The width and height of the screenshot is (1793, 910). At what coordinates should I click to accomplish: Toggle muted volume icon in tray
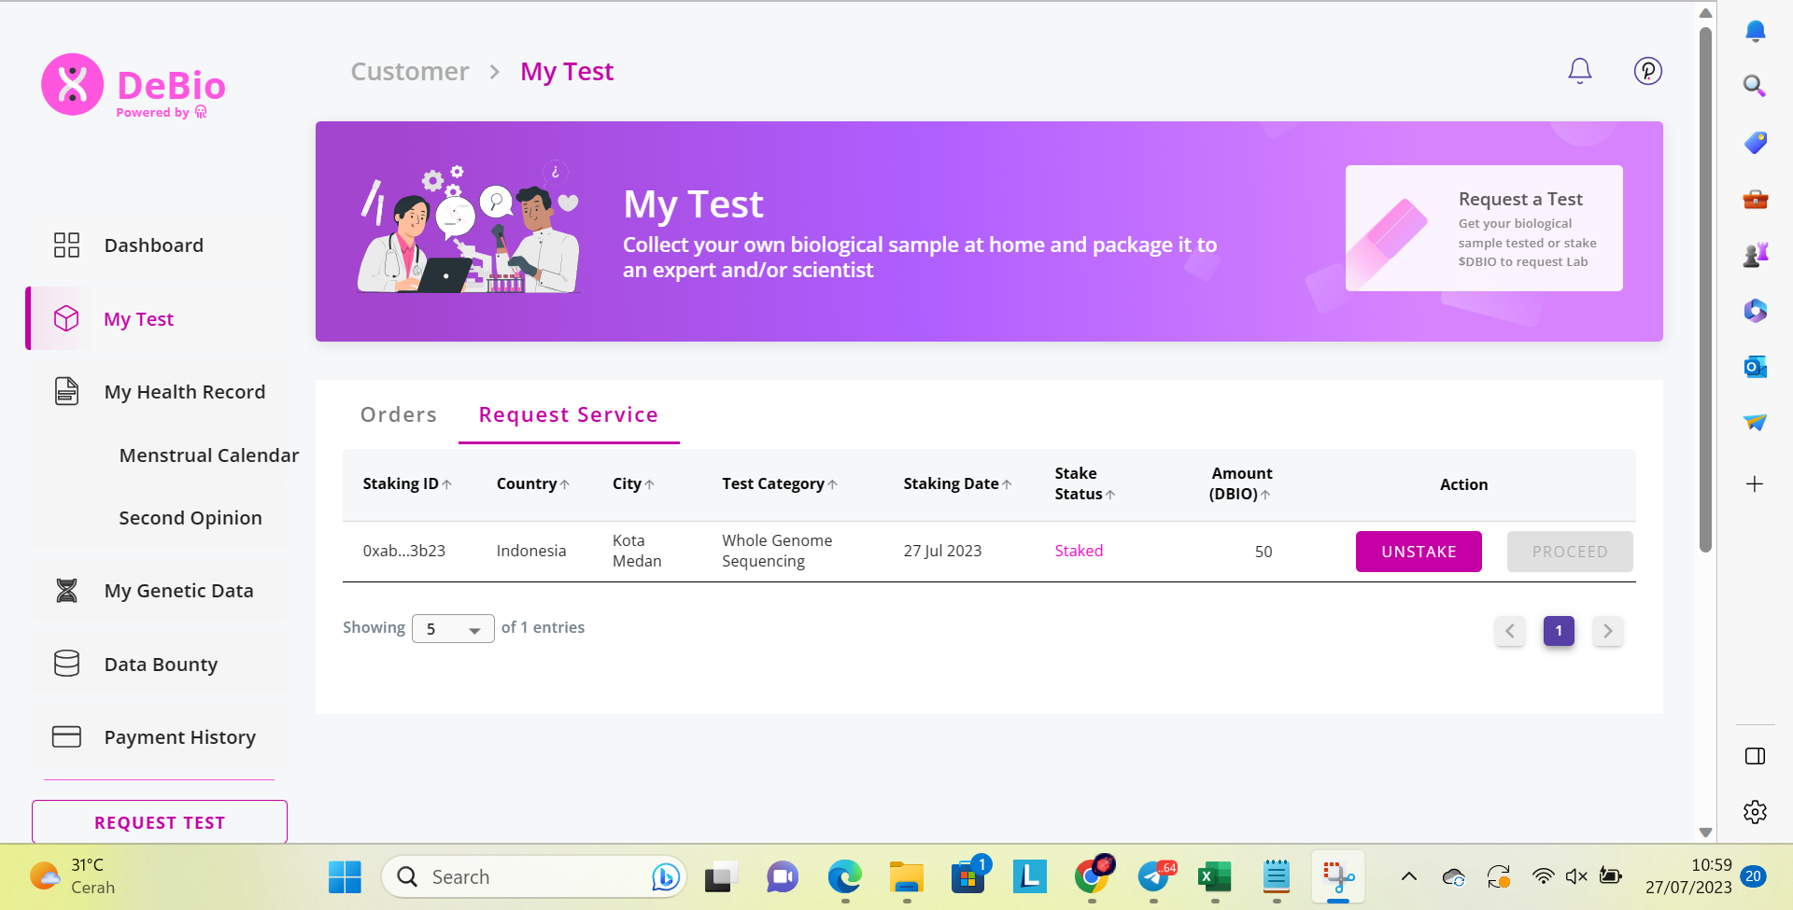tap(1576, 876)
